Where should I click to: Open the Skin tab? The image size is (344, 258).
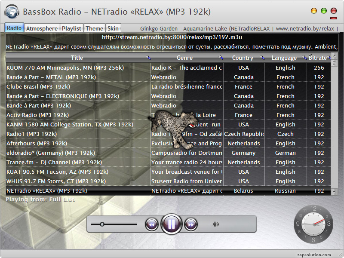113,28
